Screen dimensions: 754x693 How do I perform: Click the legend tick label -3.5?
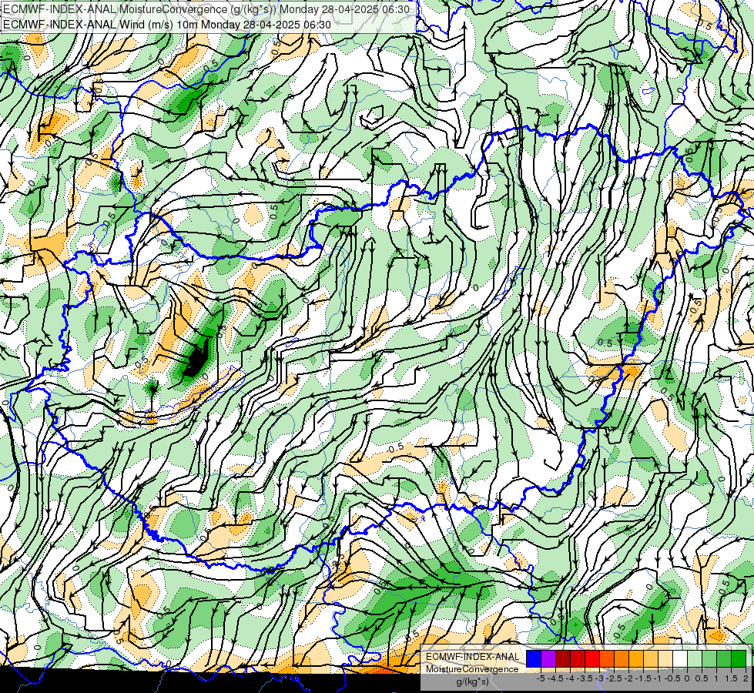tap(585, 678)
